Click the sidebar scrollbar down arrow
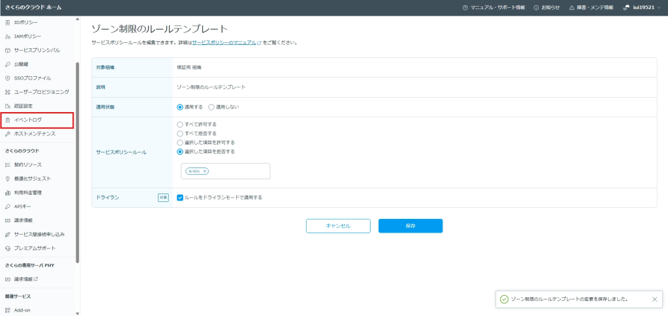Screen dimensions: 668x316 (x=77, y=313)
